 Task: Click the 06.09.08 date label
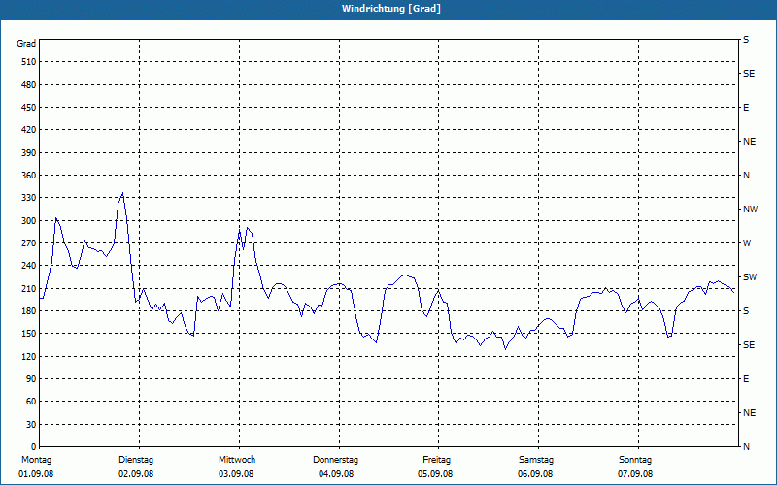(535, 474)
